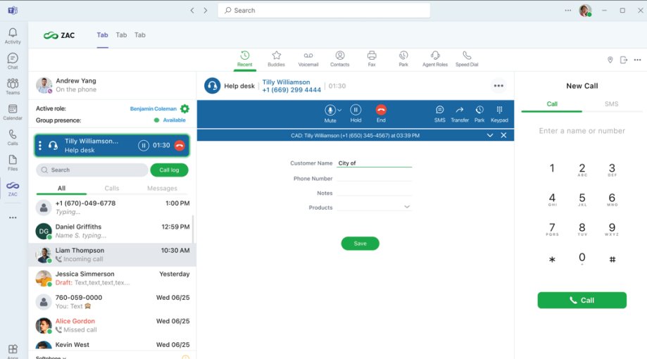Open Daniel Griffiths conversation

click(x=112, y=231)
